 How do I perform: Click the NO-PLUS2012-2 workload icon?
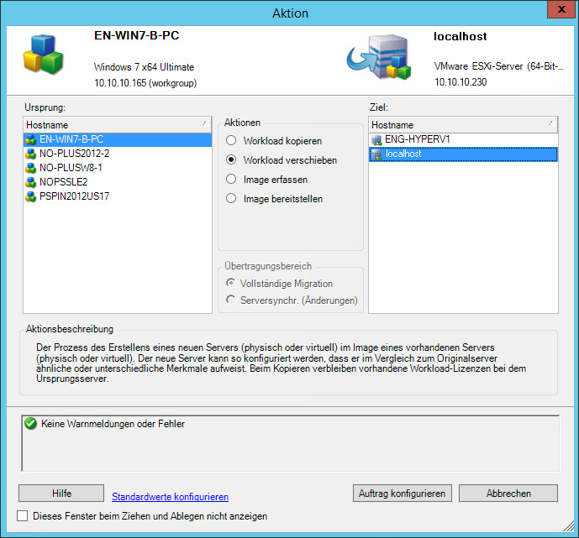pos(32,154)
